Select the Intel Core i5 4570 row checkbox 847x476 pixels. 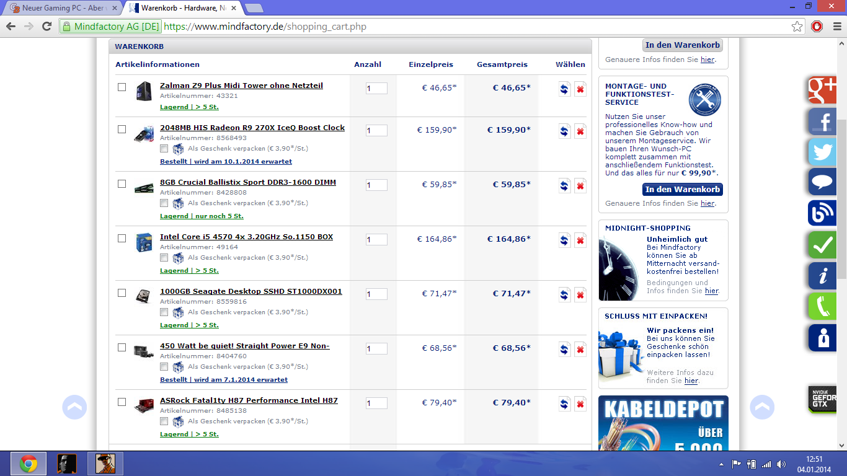[122, 238]
